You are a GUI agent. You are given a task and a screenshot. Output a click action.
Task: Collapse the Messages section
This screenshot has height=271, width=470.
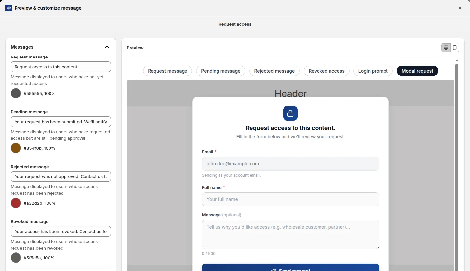click(107, 47)
